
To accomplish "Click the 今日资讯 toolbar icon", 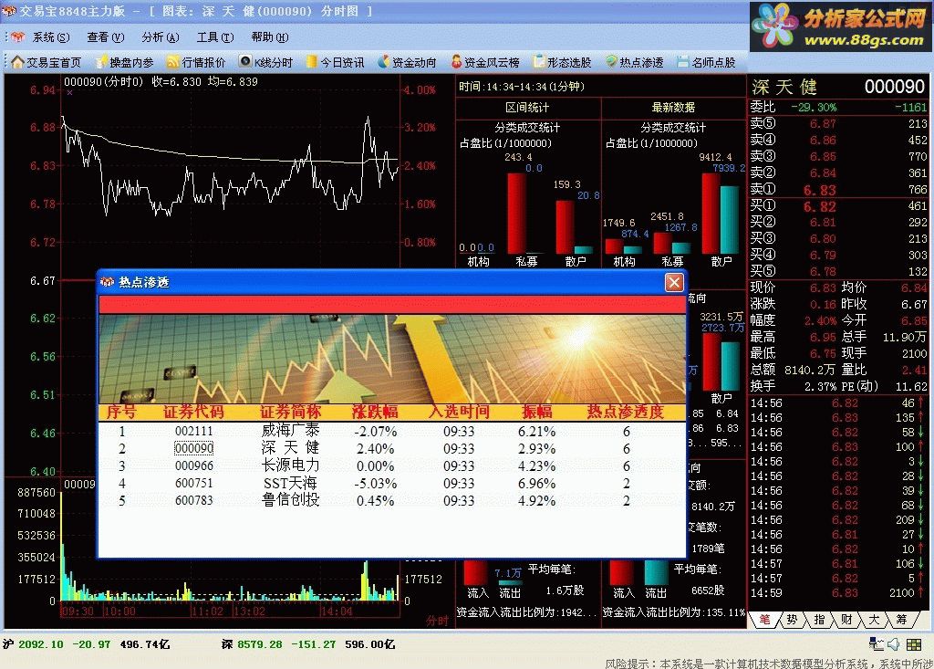I will [312, 62].
